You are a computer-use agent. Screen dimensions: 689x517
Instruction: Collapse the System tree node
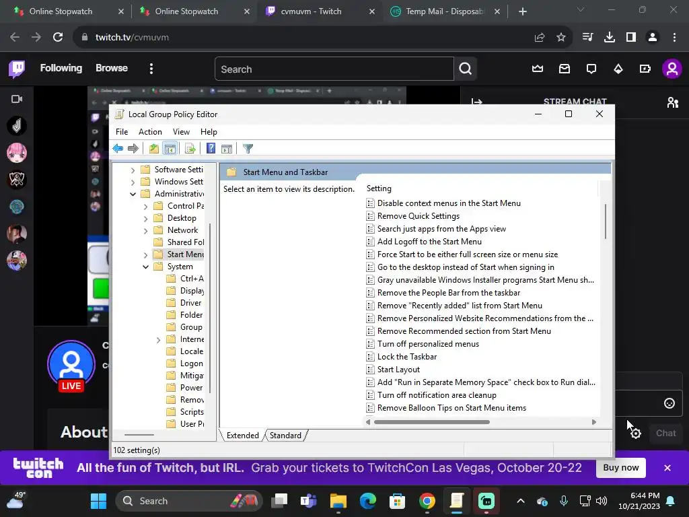click(145, 267)
